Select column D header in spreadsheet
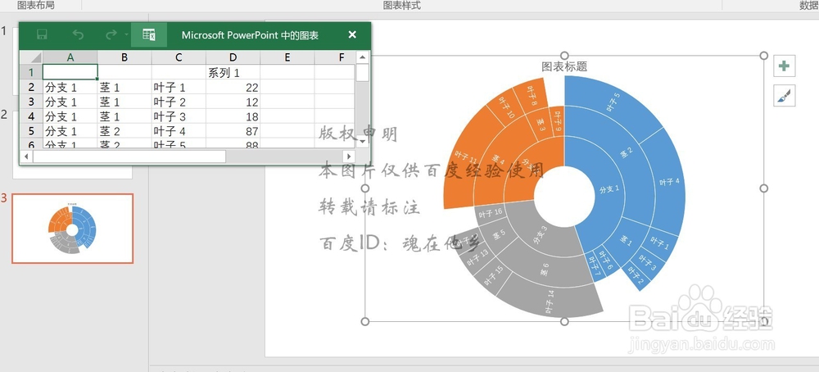Image resolution: width=819 pixels, height=372 pixels. pyautogui.click(x=233, y=57)
